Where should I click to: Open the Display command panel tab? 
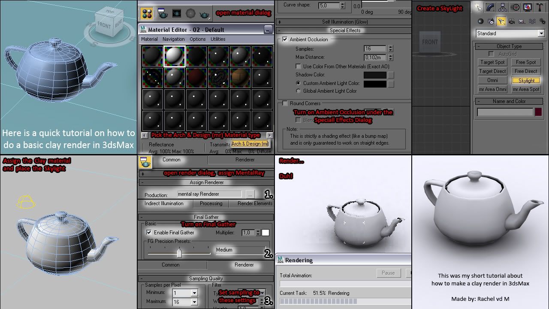[528, 7]
